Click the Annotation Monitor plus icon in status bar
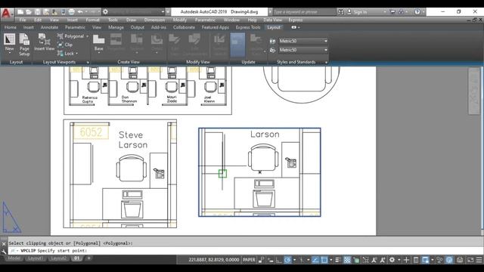This screenshot has width=484, height=272. pos(406,260)
